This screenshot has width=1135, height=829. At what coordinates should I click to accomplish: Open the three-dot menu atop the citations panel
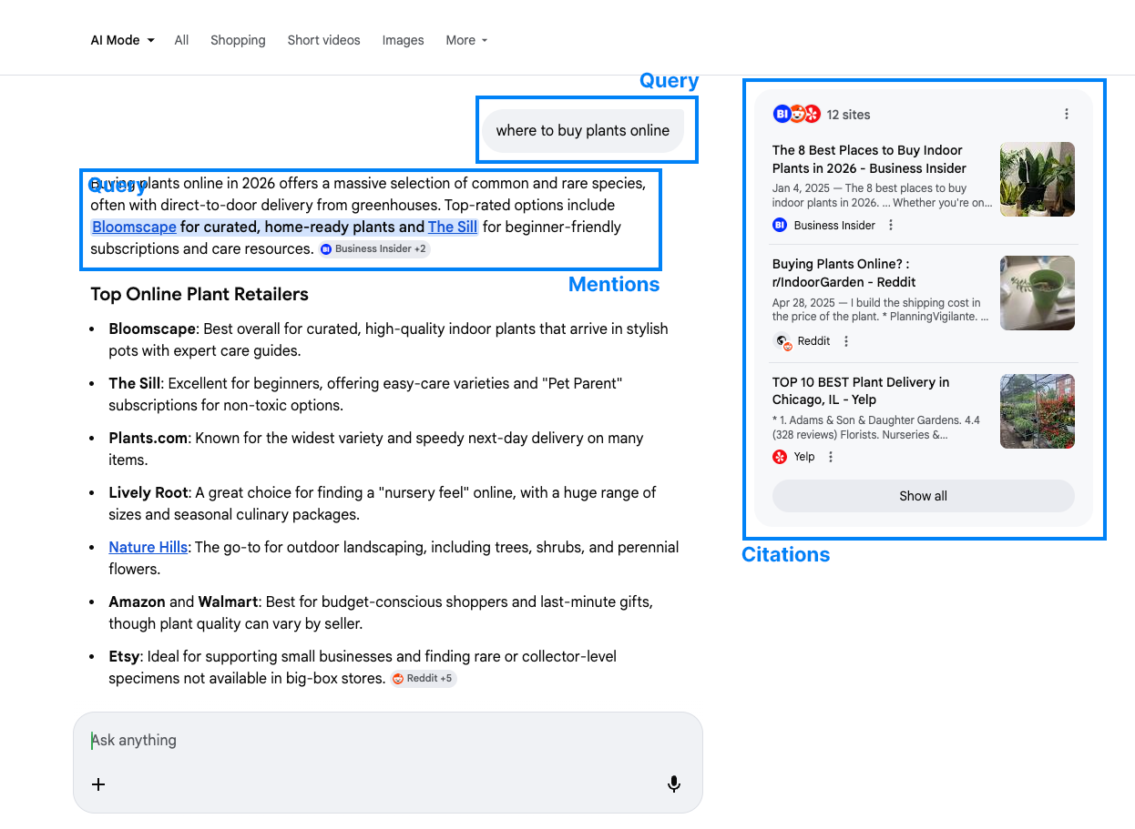(1067, 114)
